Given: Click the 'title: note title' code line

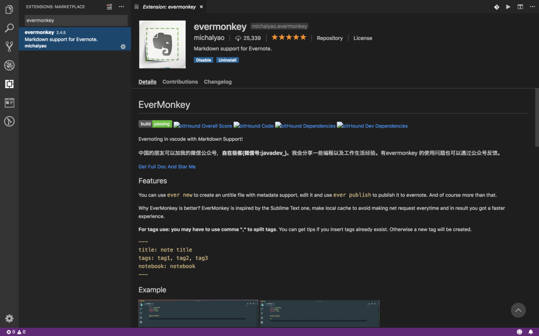Looking at the screenshot, I should (165, 250).
